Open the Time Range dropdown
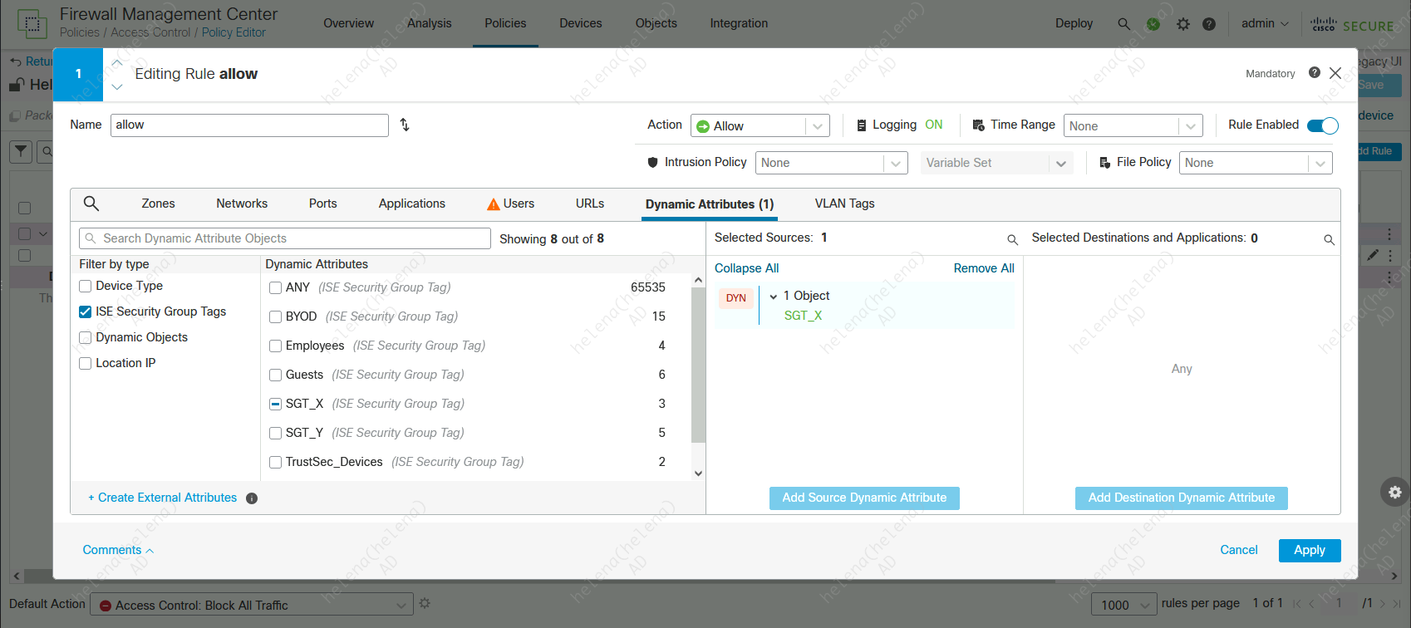 pyautogui.click(x=1133, y=126)
